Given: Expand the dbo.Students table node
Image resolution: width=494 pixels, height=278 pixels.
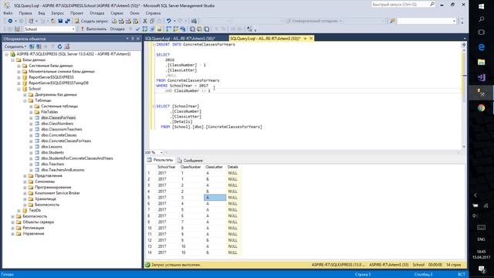Looking at the screenshot, I should 31,153.
